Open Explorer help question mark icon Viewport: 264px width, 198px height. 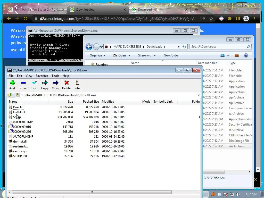(246, 55)
